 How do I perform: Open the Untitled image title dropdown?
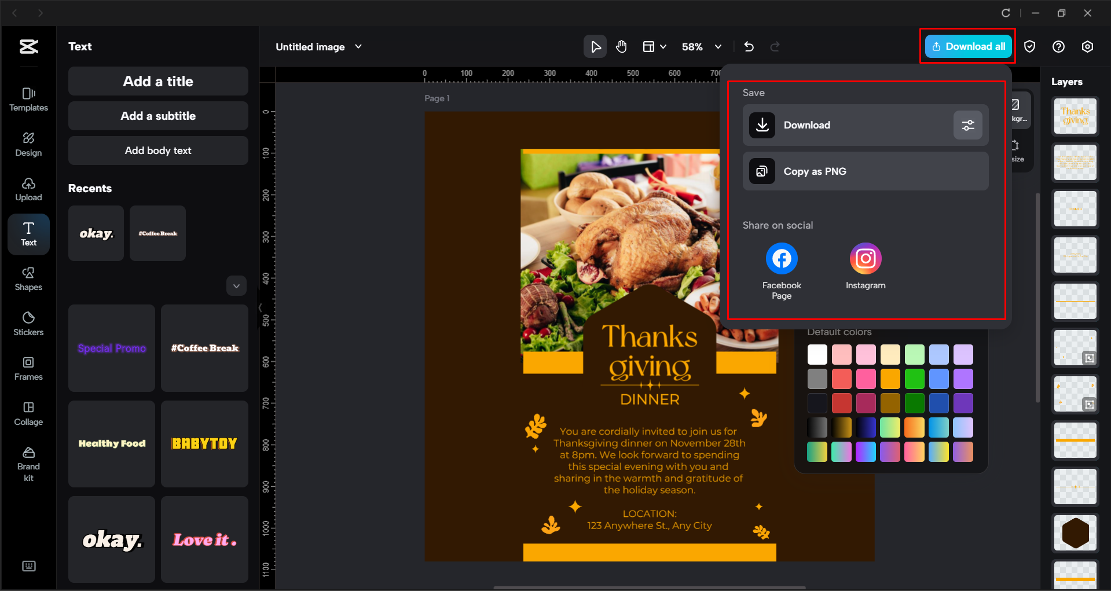point(358,46)
